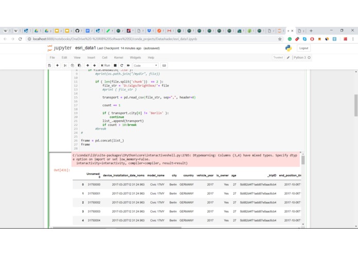Go forward with browser forward arrow
The height and width of the screenshot is (255, 358).
(13, 39)
